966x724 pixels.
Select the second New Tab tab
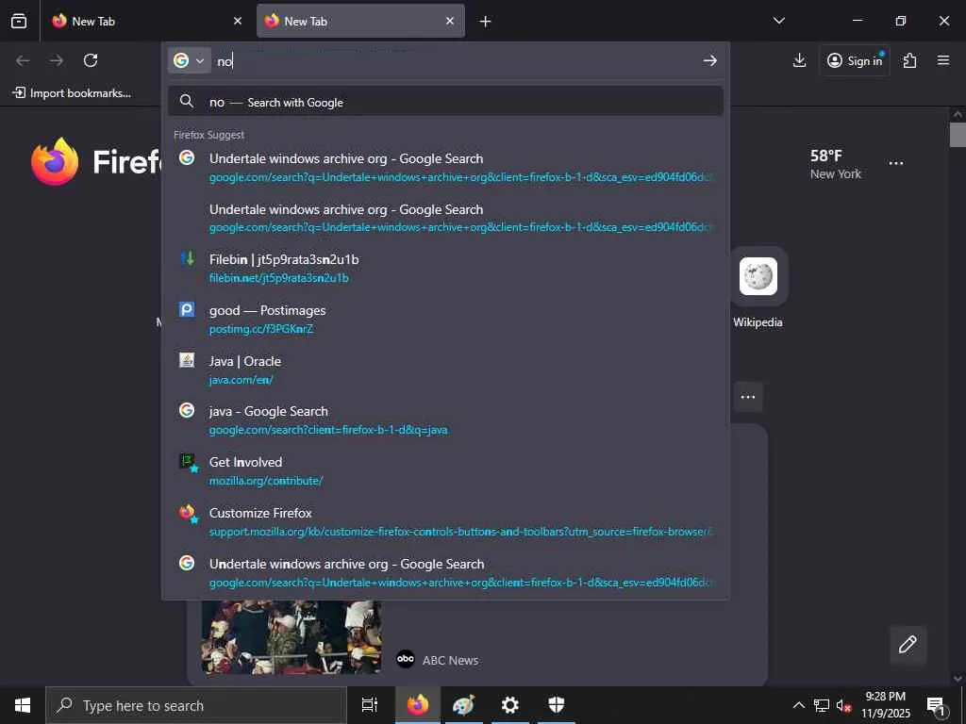[360, 21]
